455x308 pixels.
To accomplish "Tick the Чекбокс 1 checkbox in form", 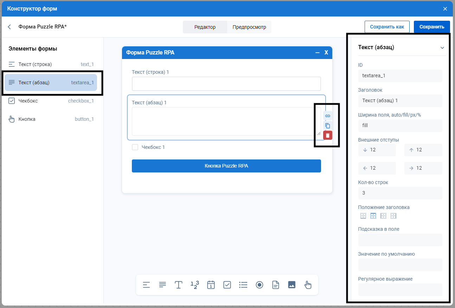I will pos(135,147).
